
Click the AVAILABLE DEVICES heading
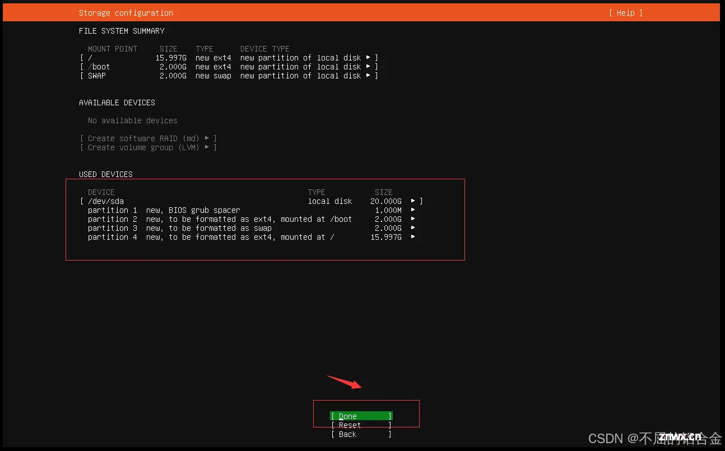pyautogui.click(x=117, y=103)
